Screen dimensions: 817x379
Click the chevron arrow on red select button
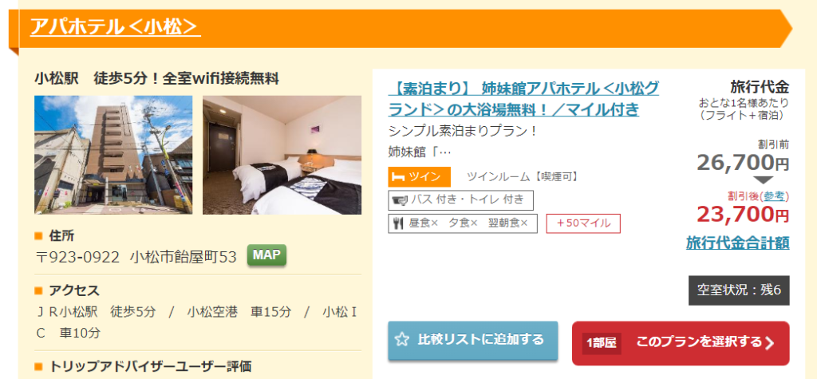(x=770, y=343)
